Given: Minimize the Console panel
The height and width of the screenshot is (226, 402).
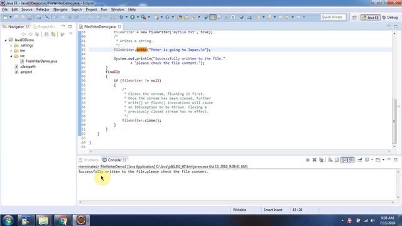Looking at the screenshot, I should pos(389,159).
